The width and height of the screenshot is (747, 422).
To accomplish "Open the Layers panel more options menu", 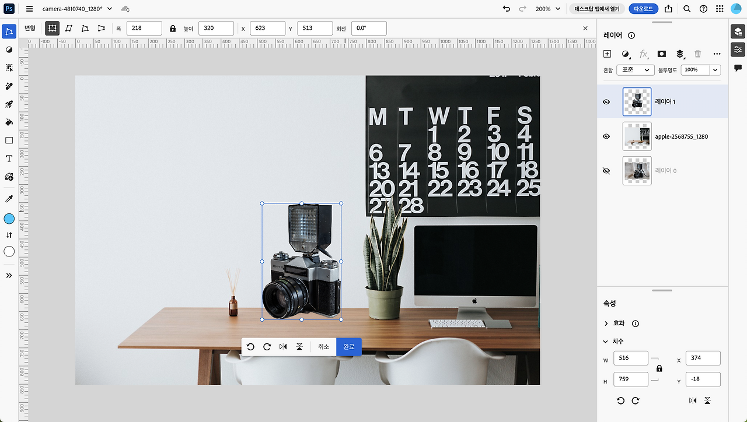I will [717, 54].
